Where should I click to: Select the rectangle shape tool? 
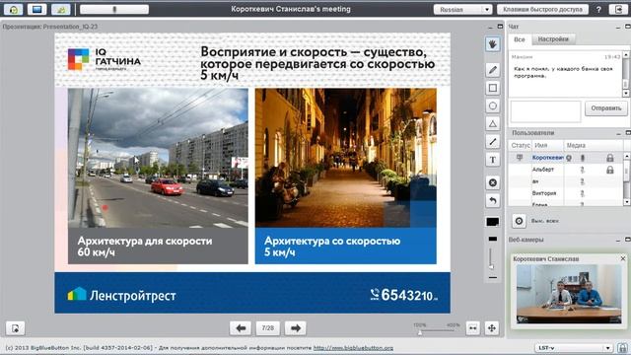(x=493, y=88)
